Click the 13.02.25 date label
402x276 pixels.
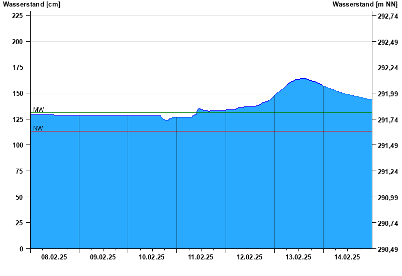pos(298,257)
